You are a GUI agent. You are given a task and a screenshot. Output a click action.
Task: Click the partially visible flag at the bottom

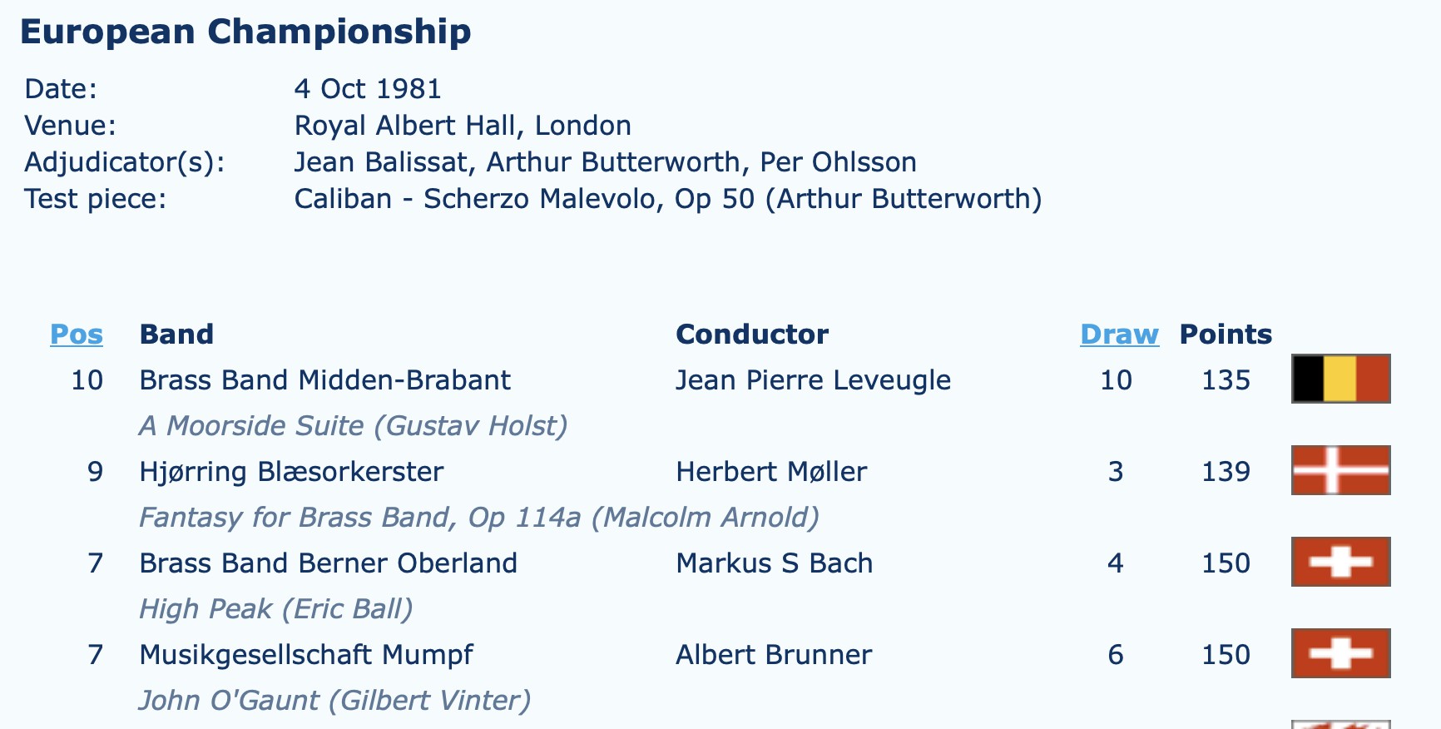(1340, 724)
